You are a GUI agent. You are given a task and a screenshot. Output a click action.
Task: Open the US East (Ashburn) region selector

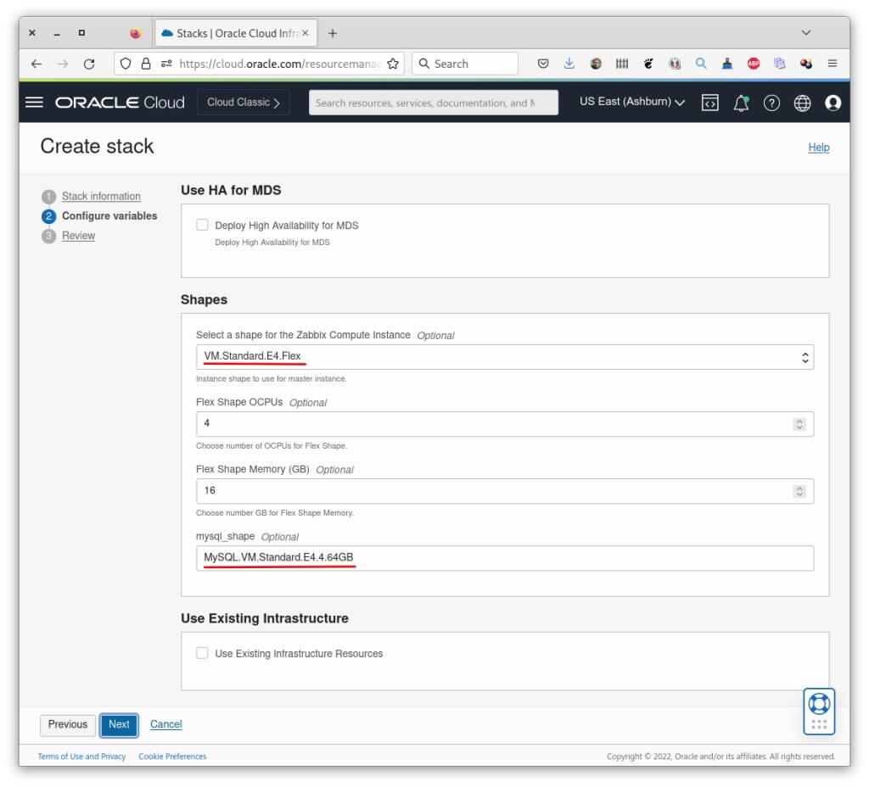(631, 102)
